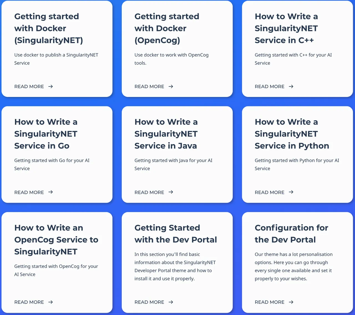
Task: Click the arrow icon on OpenCog Service to SingularityNET card
Action: [50, 302]
